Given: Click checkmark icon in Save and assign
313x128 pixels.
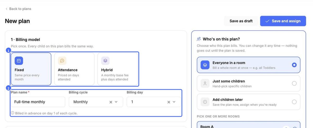Looking at the screenshot, I should coord(267,21).
